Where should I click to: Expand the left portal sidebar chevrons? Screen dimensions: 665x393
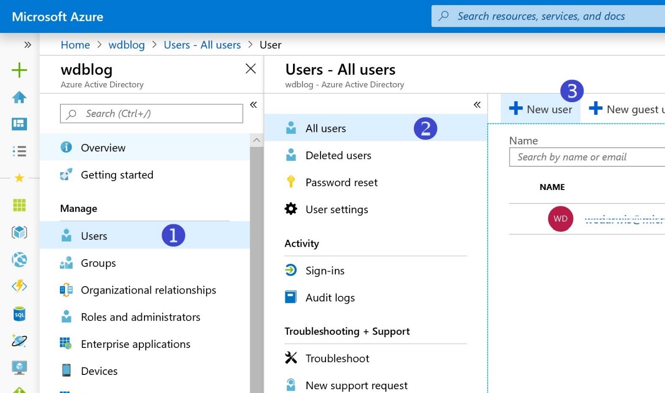tap(28, 45)
